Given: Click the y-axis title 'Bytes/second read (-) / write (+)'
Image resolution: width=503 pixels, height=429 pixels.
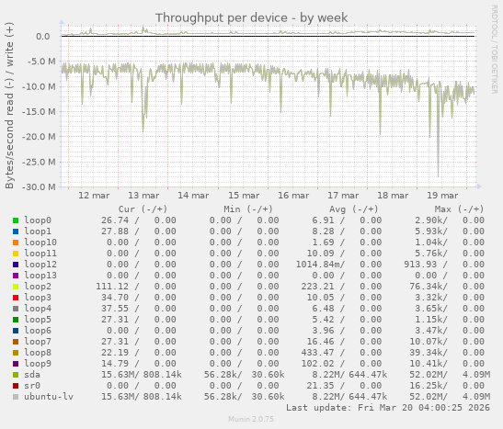Looking at the screenshot, I should click(9, 106).
